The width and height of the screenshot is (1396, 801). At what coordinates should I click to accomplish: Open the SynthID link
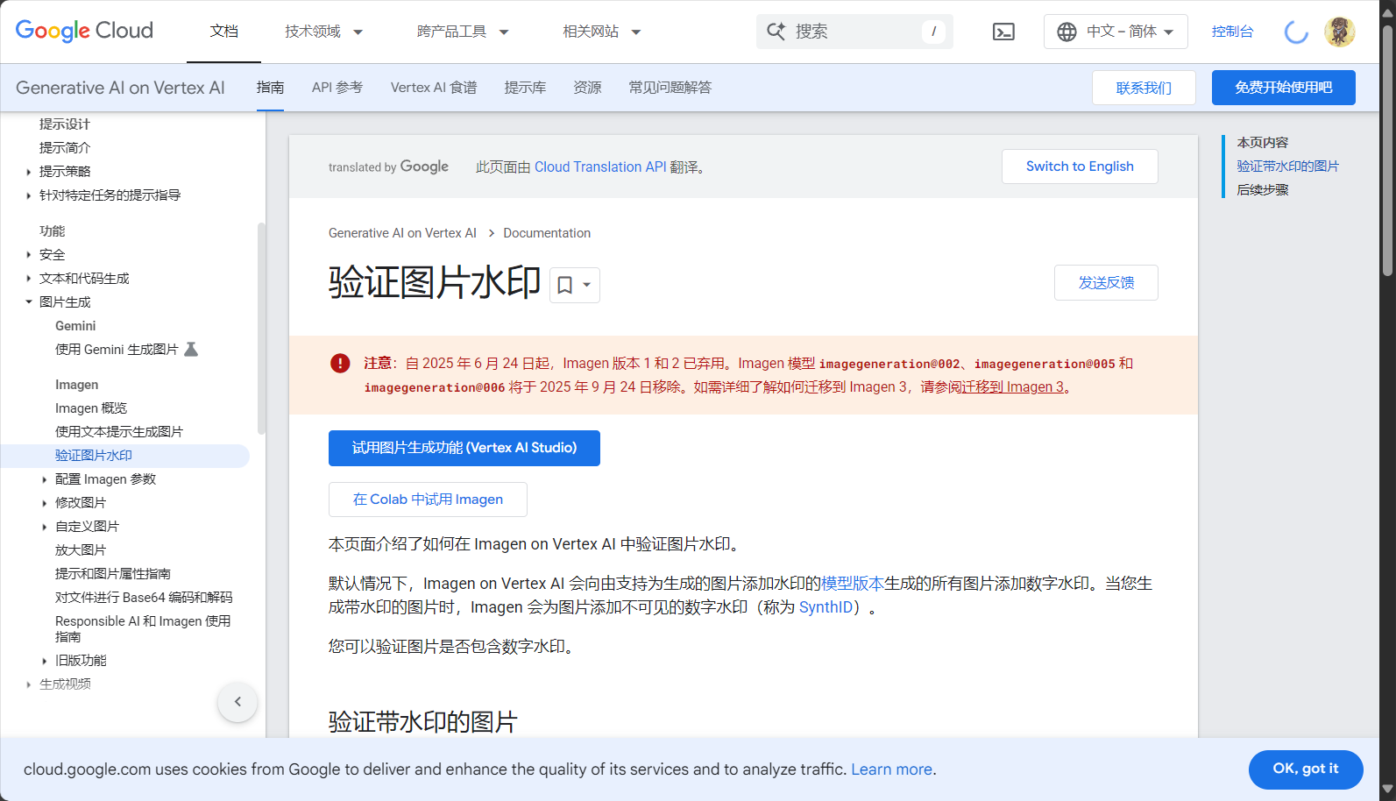pos(826,607)
